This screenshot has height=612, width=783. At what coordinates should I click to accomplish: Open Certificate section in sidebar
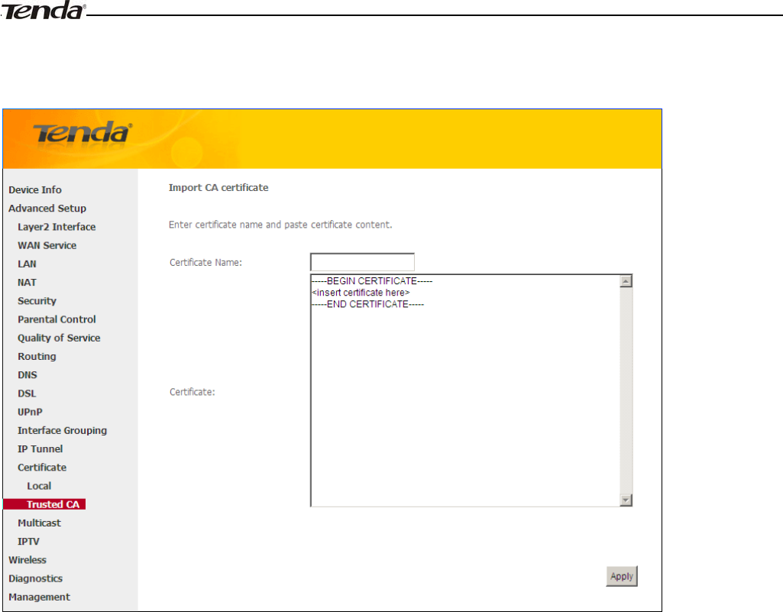coord(42,467)
